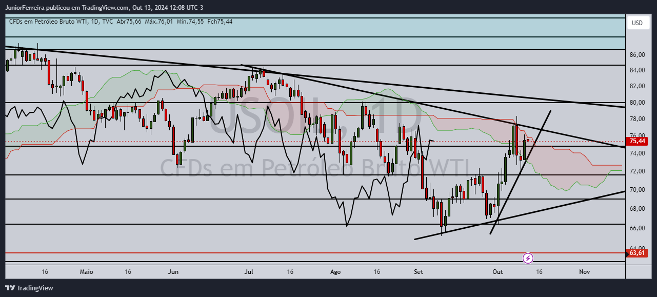Click the 86,00 price axis label
Image resolution: width=657 pixels, height=297 pixels.
pyautogui.click(x=637, y=55)
